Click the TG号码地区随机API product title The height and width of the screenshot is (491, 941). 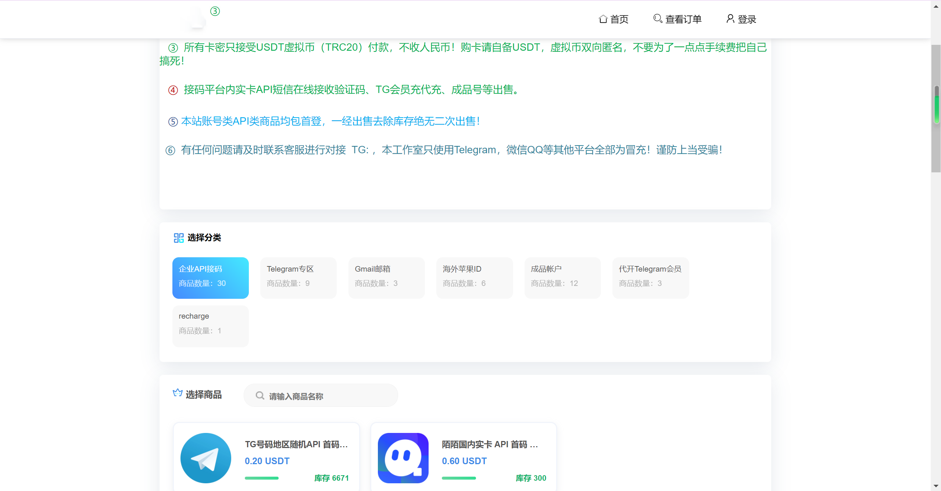pyautogui.click(x=296, y=444)
